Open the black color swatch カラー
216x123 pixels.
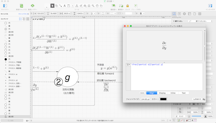click(163, 99)
